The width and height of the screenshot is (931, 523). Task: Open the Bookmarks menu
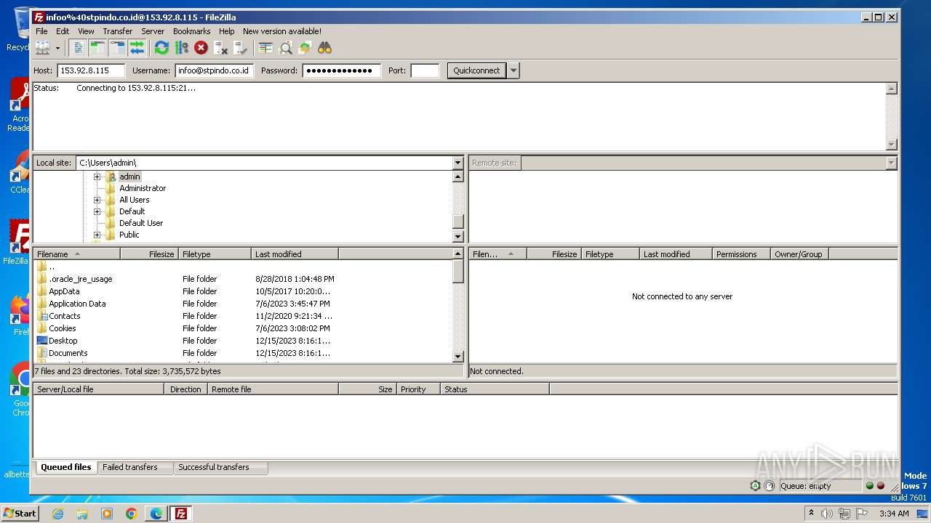coord(191,31)
